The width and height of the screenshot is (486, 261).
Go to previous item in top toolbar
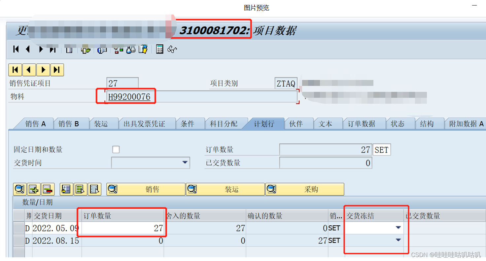[28, 50]
